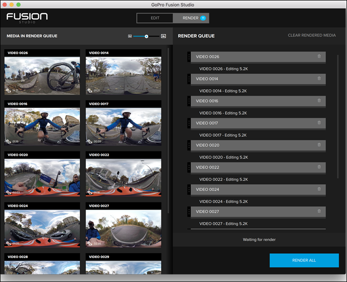Click trash icon for VIDEO 0017
This screenshot has height=282, width=347.
coord(319,123)
